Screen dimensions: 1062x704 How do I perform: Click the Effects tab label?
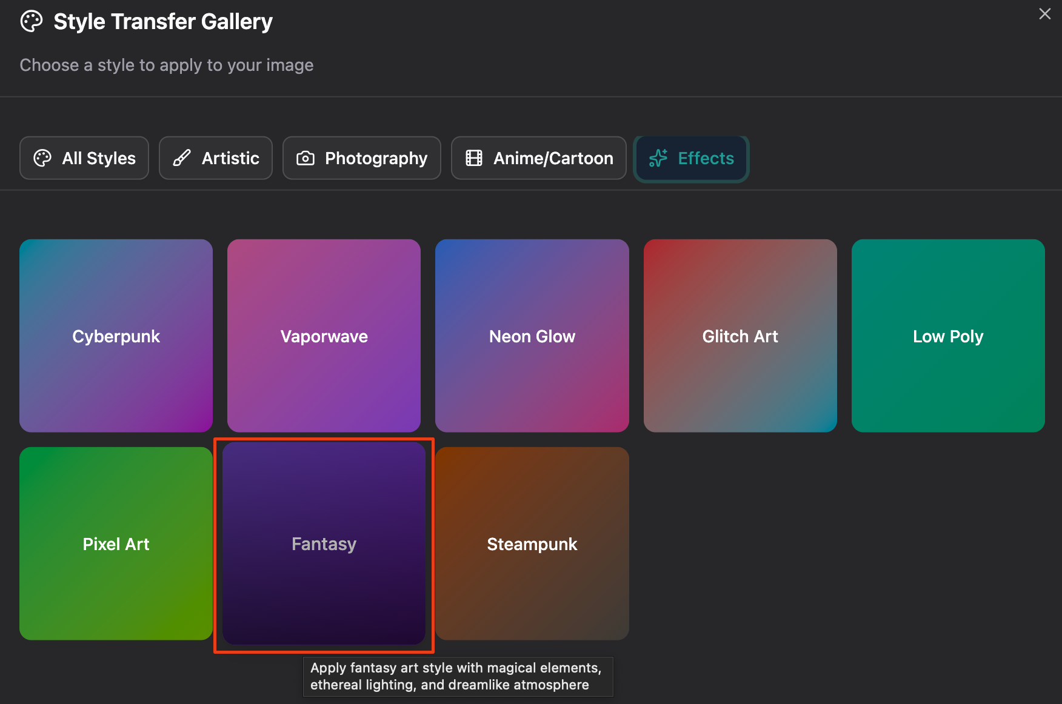coord(706,158)
